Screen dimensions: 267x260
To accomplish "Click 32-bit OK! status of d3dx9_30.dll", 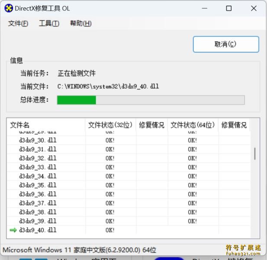I will point(110,140).
